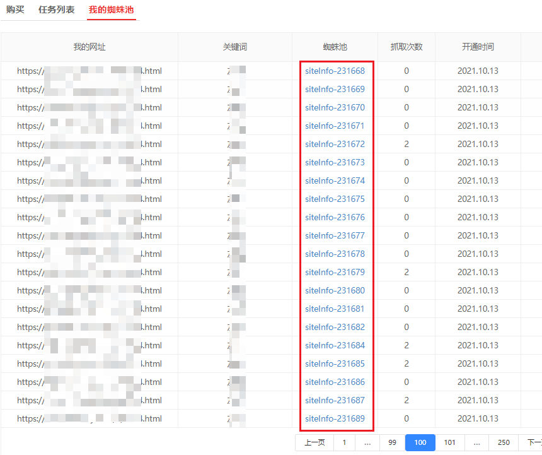Jump to page 1
This screenshot has height=455, width=542.
click(x=344, y=442)
